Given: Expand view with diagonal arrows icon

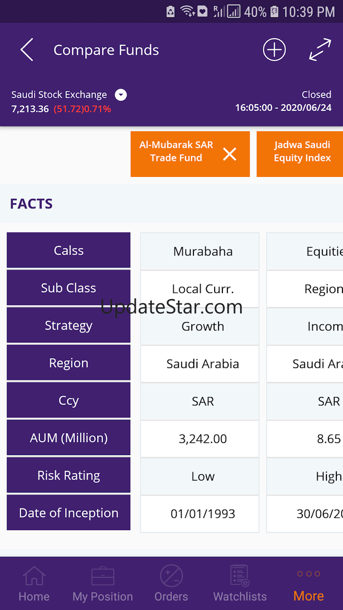Looking at the screenshot, I should point(320,49).
